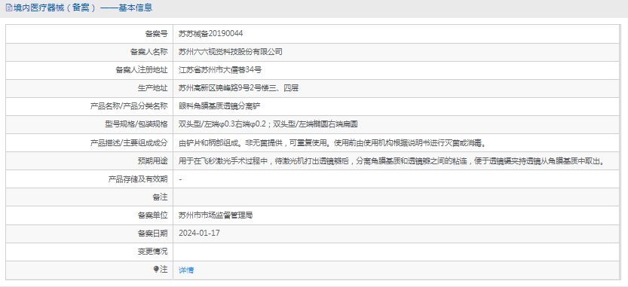Click the bulb icon next to 注
The height and width of the screenshot is (287, 628).
coord(156,270)
